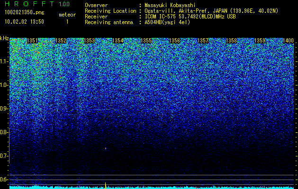Click the 1356 time marker
Screen dimensions: 298x189
tap(174, 41)
